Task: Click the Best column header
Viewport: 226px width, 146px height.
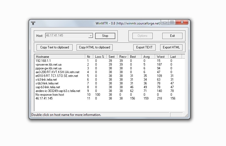Action: point(135,56)
